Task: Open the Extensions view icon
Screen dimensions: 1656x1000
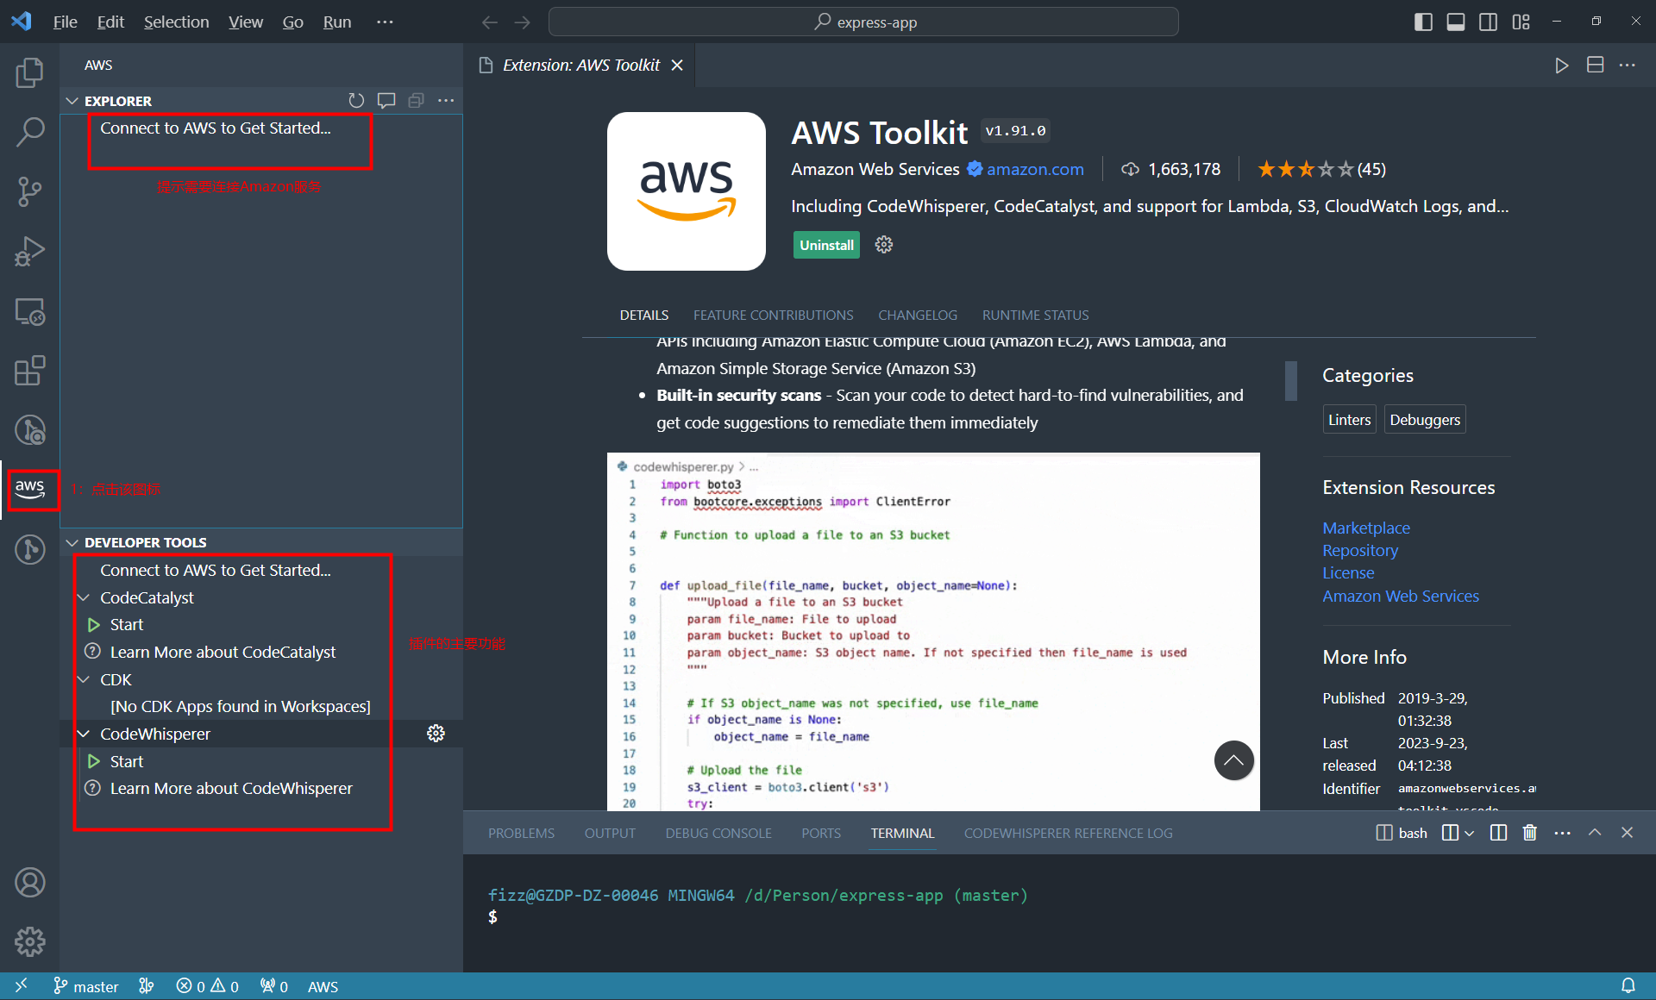Action: pos(29,371)
